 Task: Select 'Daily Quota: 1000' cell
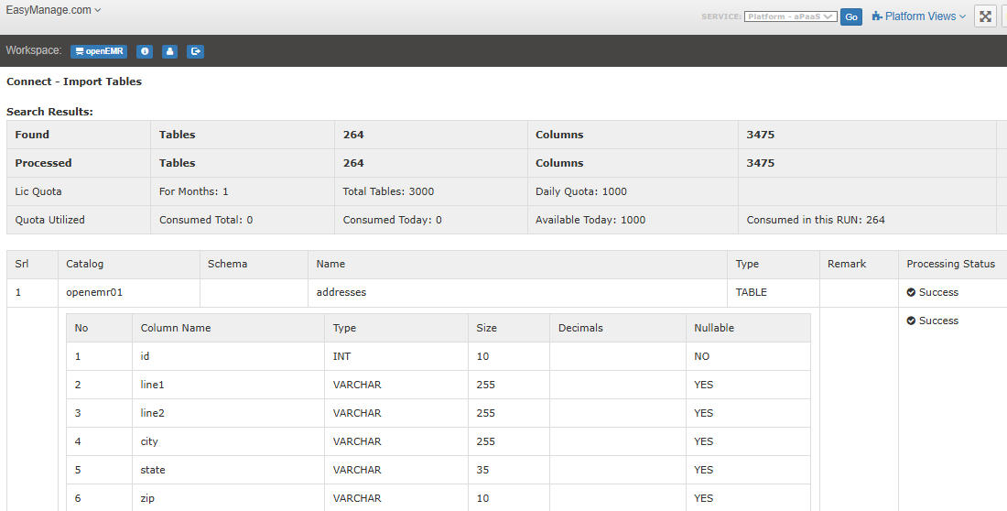633,191
